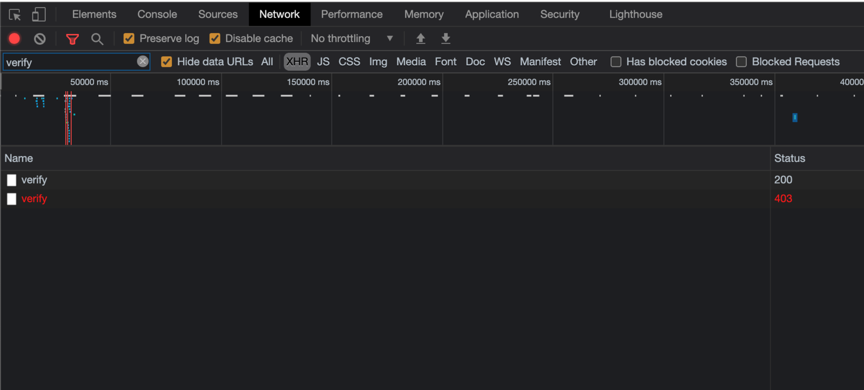Enable Has blocked cookies checkbox
The image size is (864, 390).
pos(616,62)
